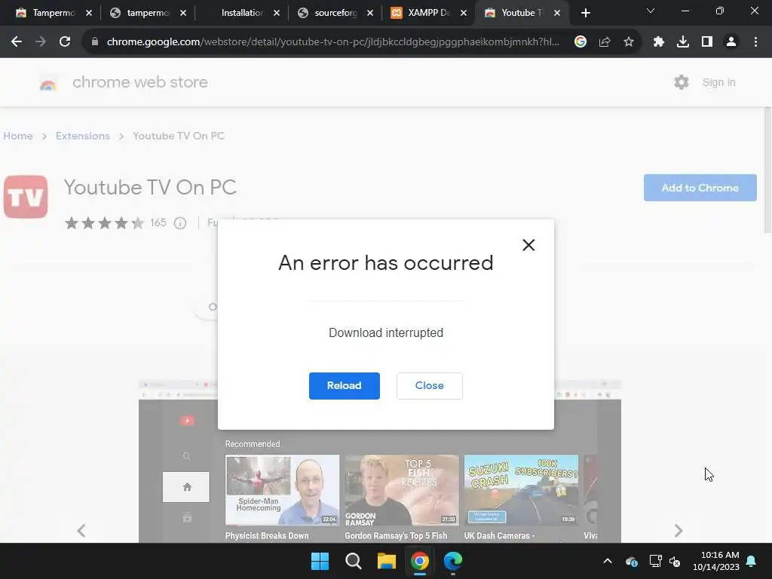Click the Sign in link
The width and height of the screenshot is (772, 579).
pyautogui.click(x=718, y=82)
